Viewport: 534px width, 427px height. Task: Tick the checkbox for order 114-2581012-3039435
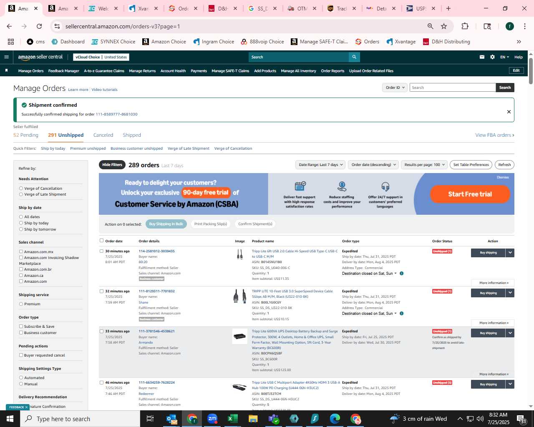coord(101,251)
